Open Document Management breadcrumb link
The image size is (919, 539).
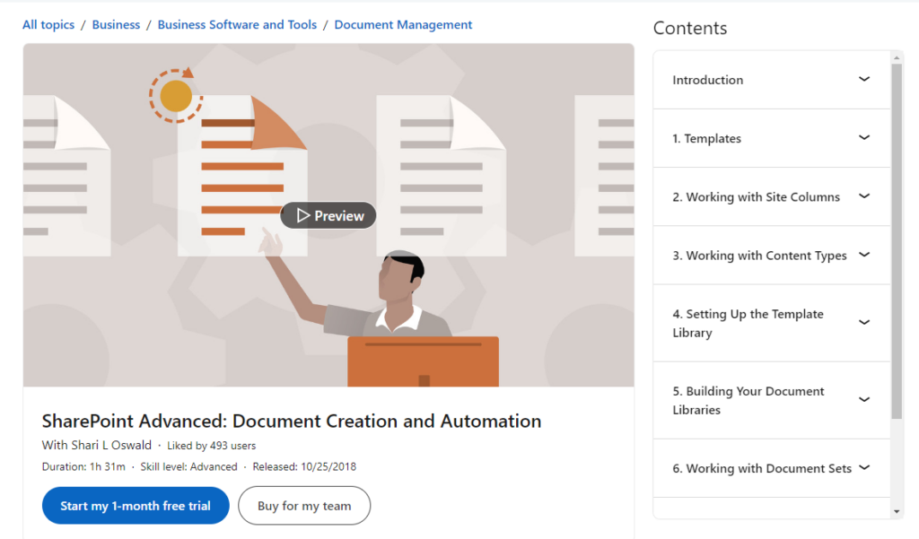click(403, 24)
